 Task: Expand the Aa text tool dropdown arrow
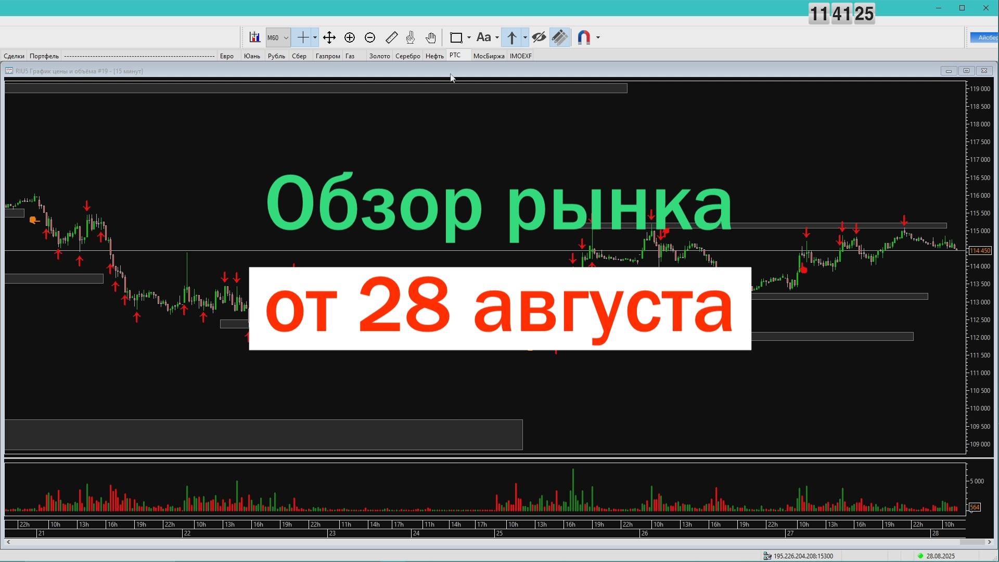(x=497, y=37)
